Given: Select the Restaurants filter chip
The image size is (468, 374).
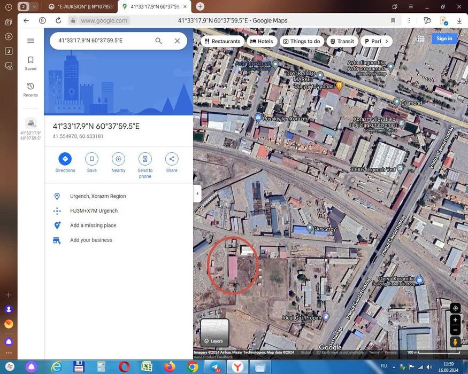Looking at the screenshot, I should (x=223, y=42).
